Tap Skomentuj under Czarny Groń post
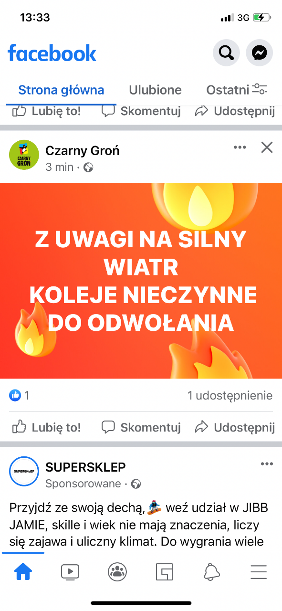 (141, 427)
